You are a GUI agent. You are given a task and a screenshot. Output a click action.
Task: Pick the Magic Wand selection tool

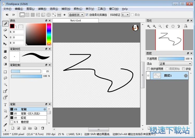pyautogui.click(x=5, y=84)
